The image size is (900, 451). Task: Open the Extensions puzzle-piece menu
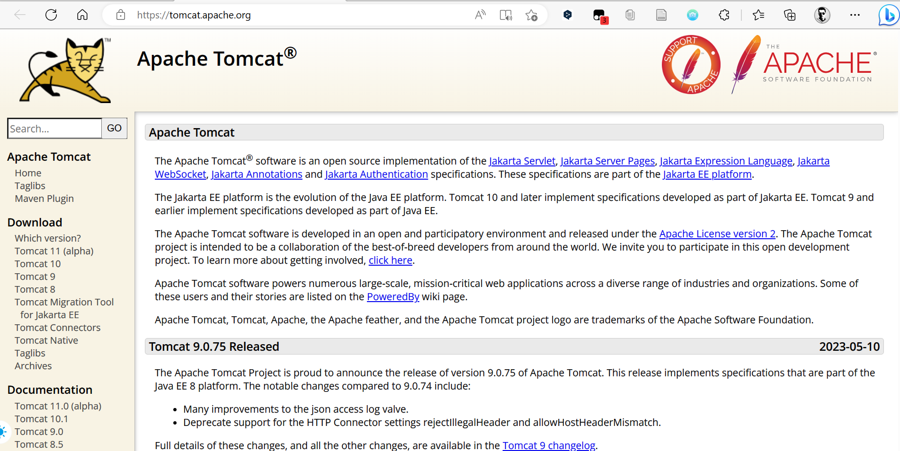[x=724, y=15]
